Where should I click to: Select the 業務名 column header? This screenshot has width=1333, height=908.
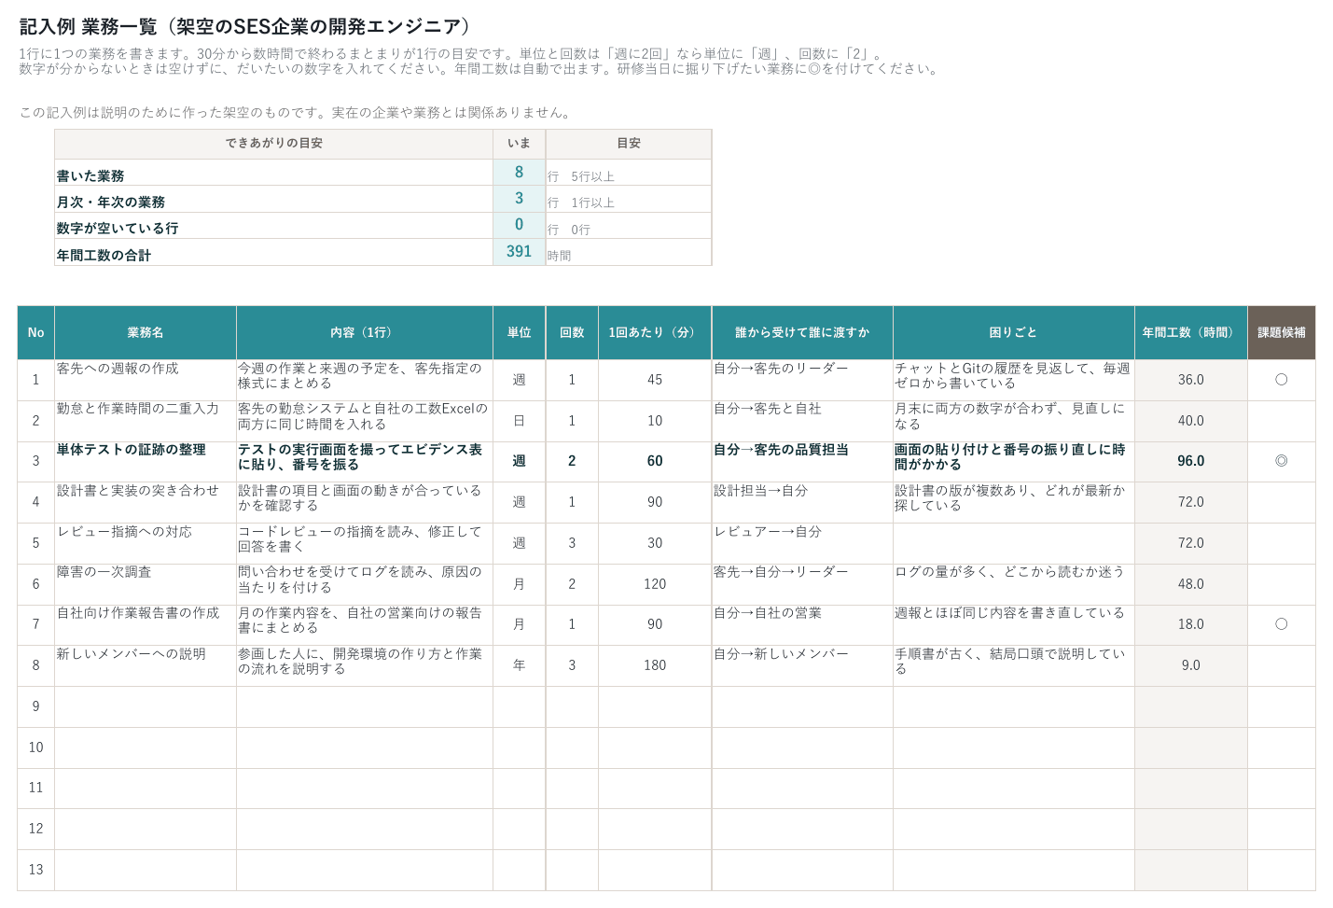pos(146,332)
